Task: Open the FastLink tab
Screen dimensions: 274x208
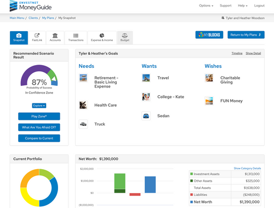Action: [x=37, y=38]
